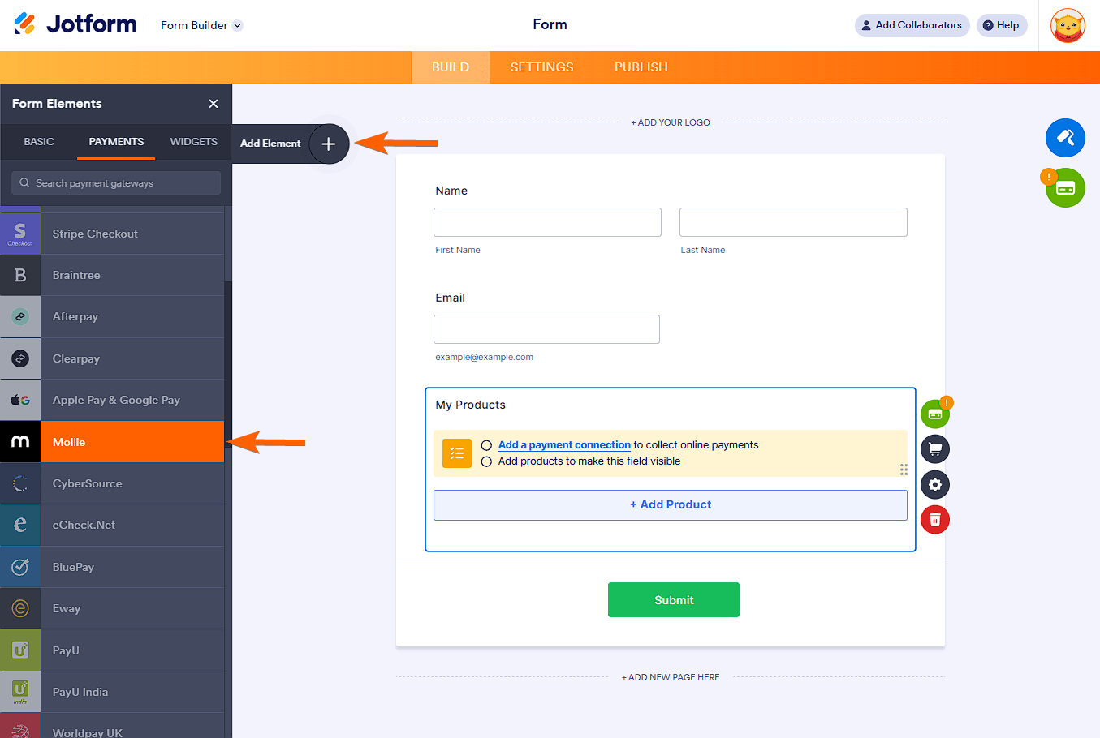1100x738 pixels.
Task: Select the Braintree gateway label
Action: [x=76, y=276]
